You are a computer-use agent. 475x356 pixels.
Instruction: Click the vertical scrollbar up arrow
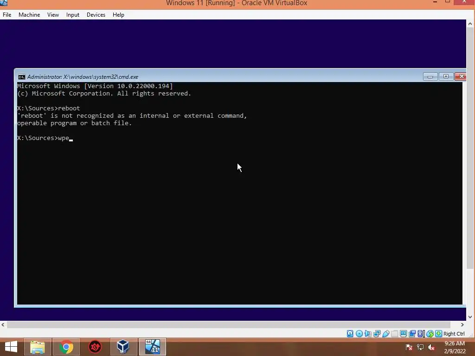470,24
